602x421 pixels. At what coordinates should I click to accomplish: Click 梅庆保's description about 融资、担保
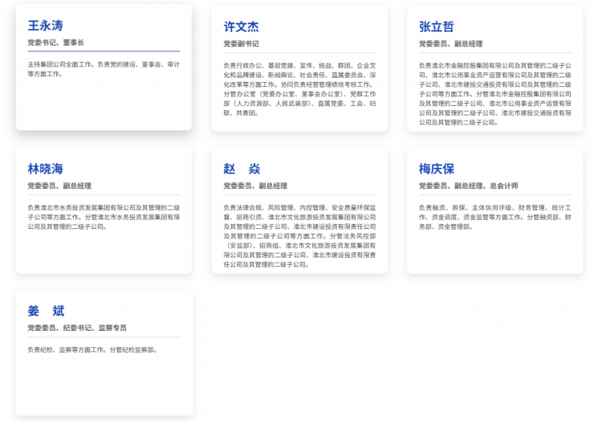click(x=494, y=216)
